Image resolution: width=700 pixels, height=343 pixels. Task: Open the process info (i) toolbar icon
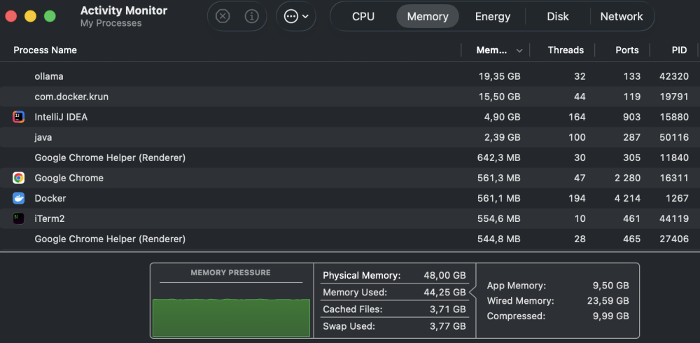pyautogui.click(x=252, y=17)
